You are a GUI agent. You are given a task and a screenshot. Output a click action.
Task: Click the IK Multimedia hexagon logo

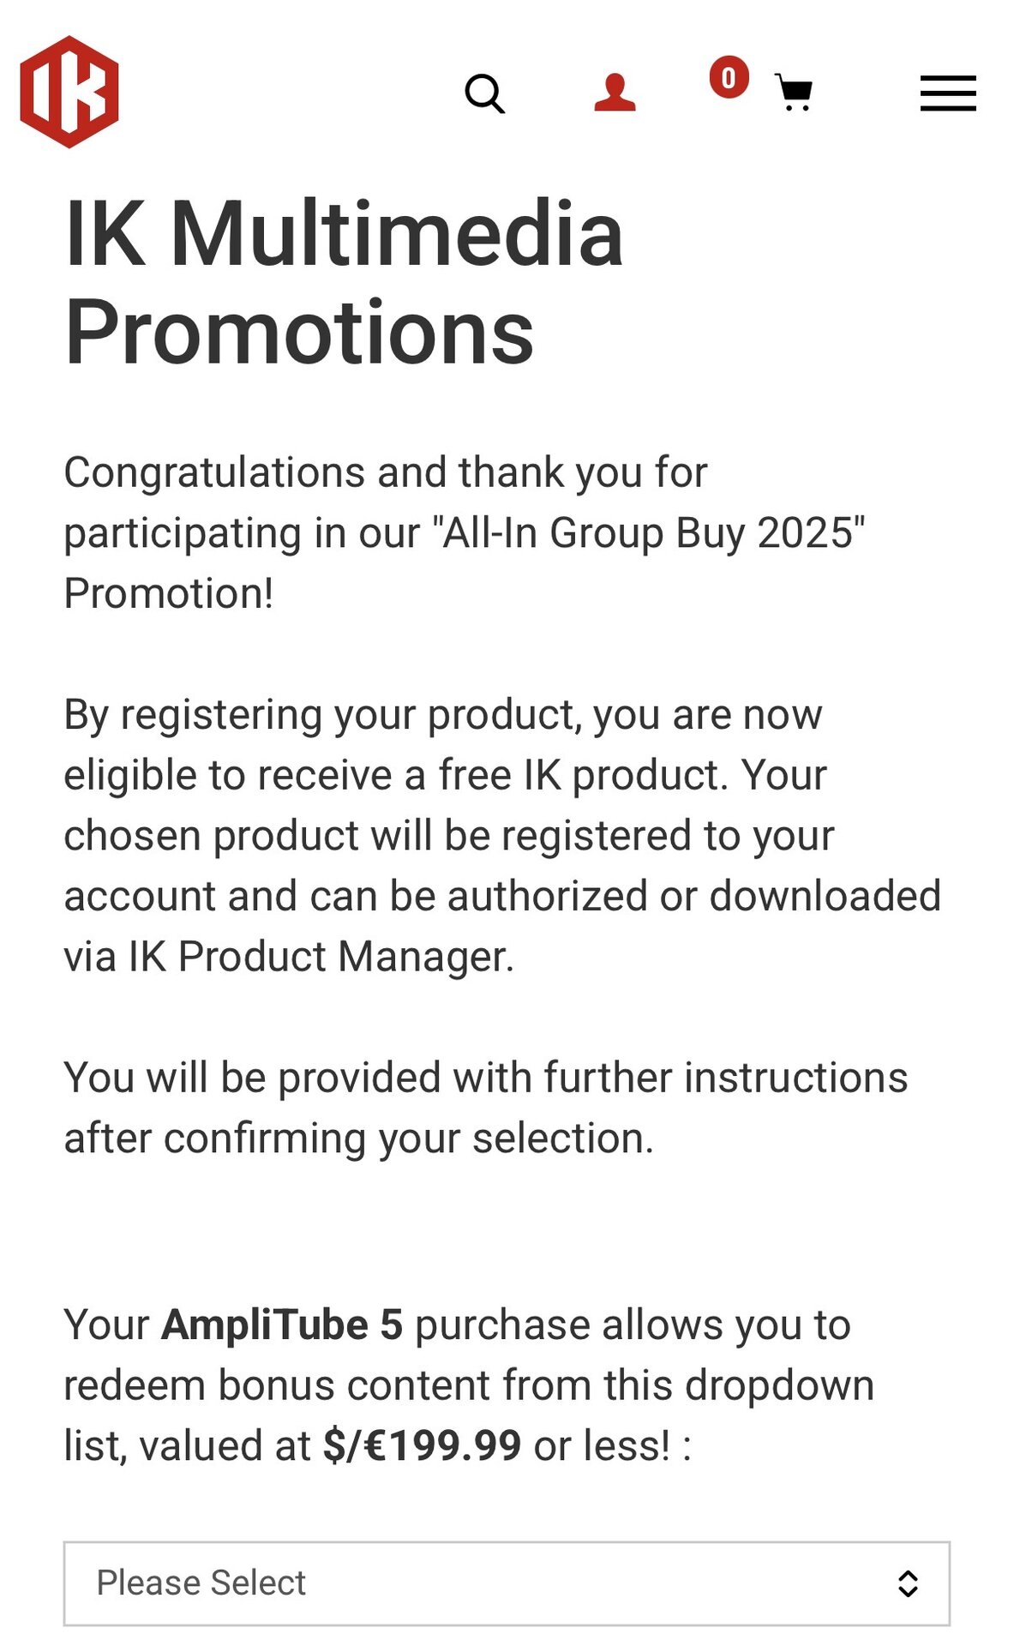click(69, 92)
